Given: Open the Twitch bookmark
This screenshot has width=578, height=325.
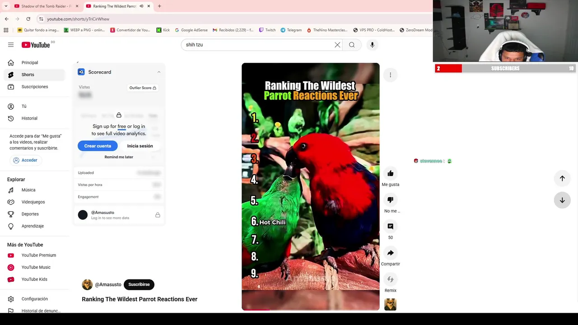Looking at the screenshot, I should (267, 30).
